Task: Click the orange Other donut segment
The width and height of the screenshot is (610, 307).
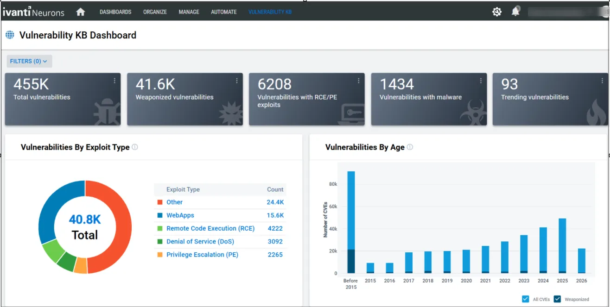Action: [x=123, y=227]
